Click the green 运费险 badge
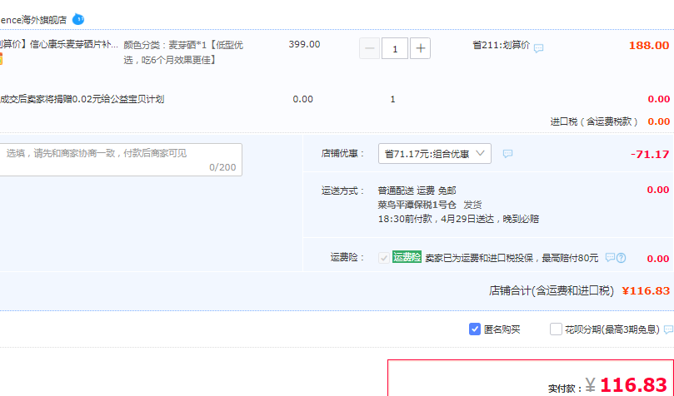Screen dimensions: 674x396 pyautogui.click(x=407, y=256)
